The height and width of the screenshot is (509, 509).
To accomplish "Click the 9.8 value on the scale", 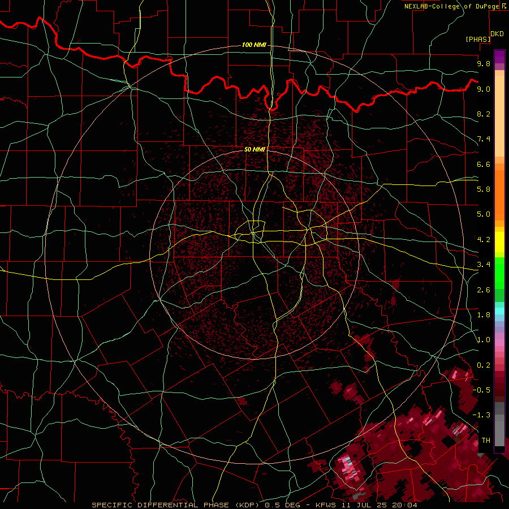I will click(484, 63).
